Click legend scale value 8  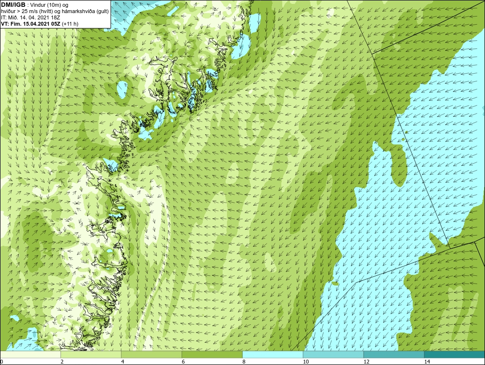(x=244, y=362)
